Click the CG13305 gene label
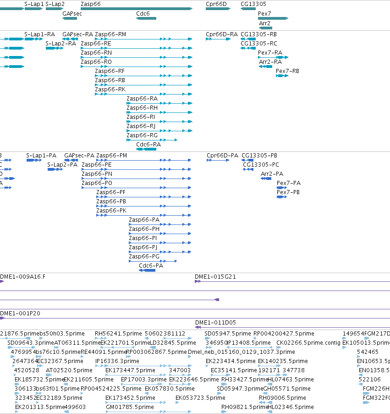 [x=253, y=4]
